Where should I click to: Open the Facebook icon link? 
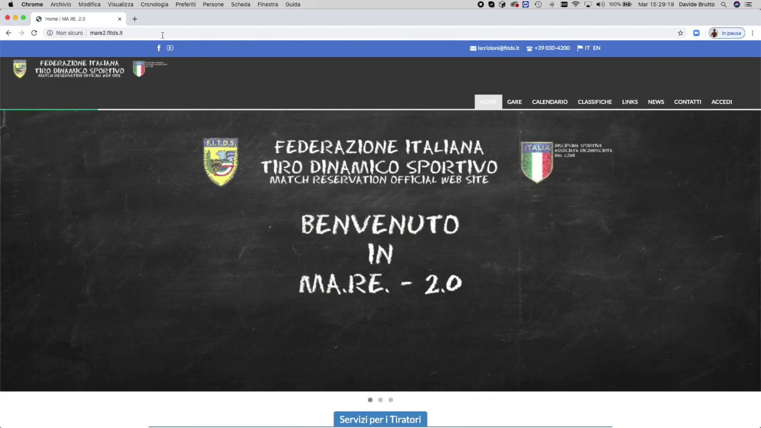tap(159, 48)
